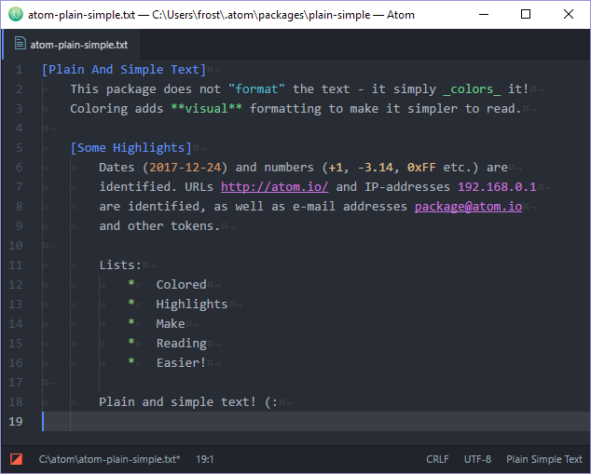Click the list item Easier!

pos(181,363)
